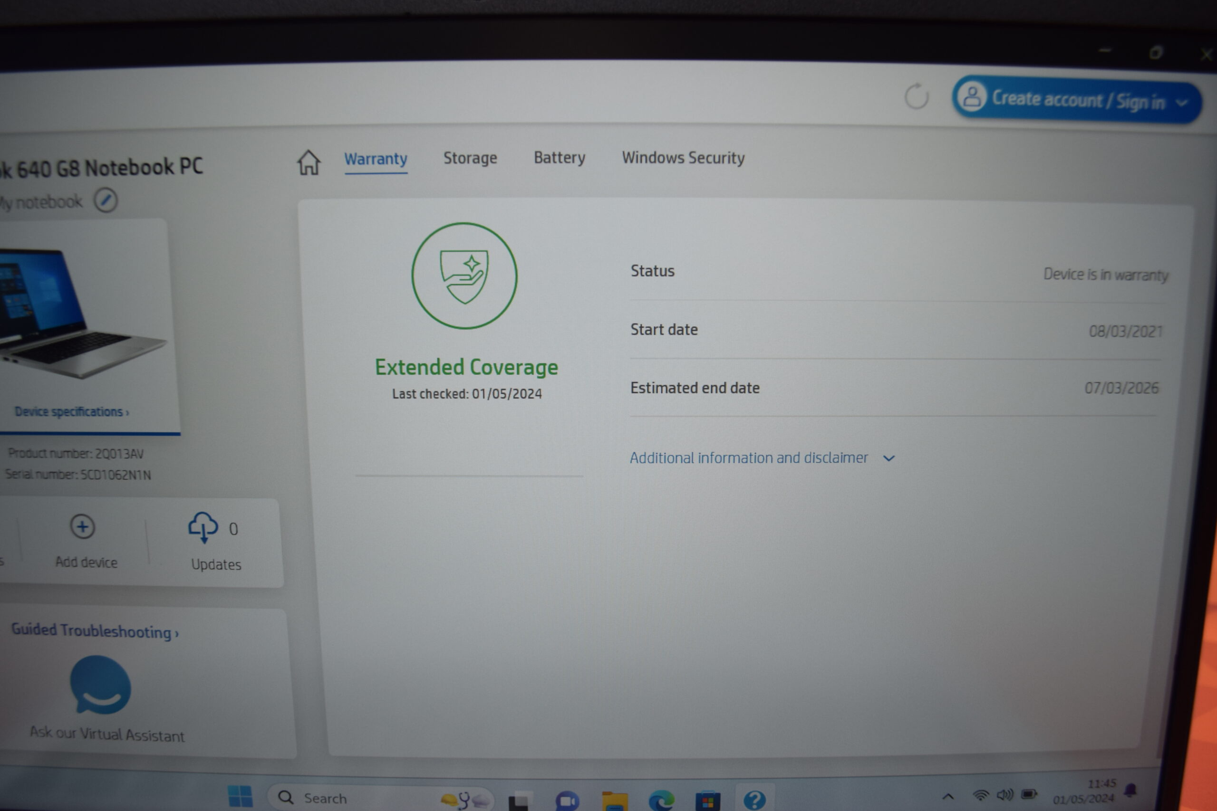Switch to the Battery tab
This screenshot has height=811, width=1217.
(x=560, y=157)
